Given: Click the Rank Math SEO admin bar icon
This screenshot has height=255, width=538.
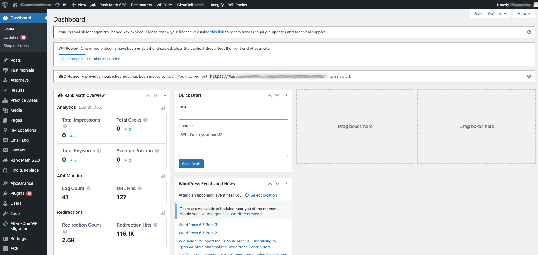Looking at the screenshot, I should 93,5.
